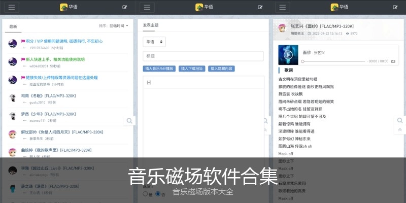
Task: Click avatar beside 解忧邵帅 thread
Action: 12,134
